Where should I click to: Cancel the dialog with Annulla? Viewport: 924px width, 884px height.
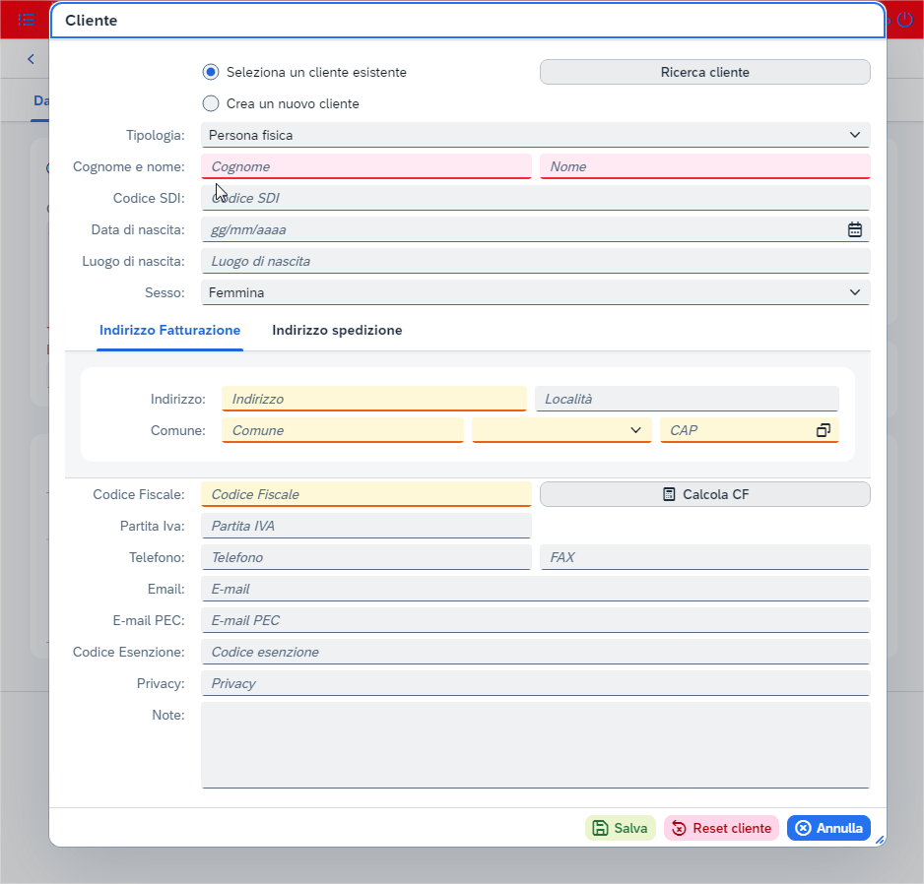coord(828,828)
